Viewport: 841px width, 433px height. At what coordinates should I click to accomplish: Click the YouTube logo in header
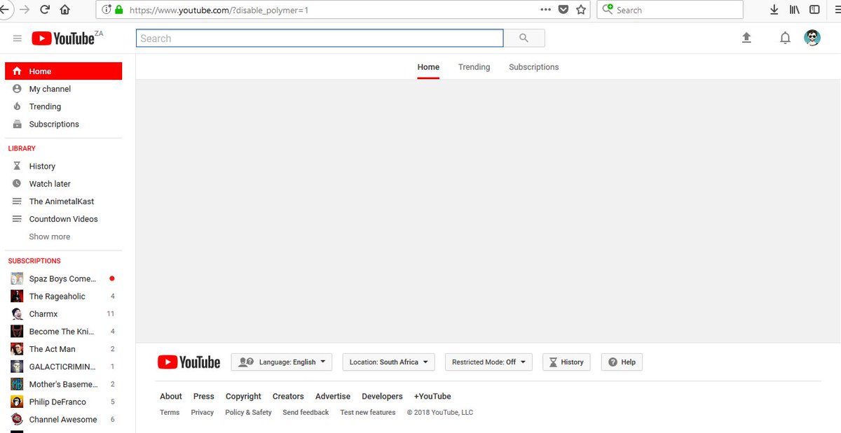pyautogui.click(x=63, y=38)
